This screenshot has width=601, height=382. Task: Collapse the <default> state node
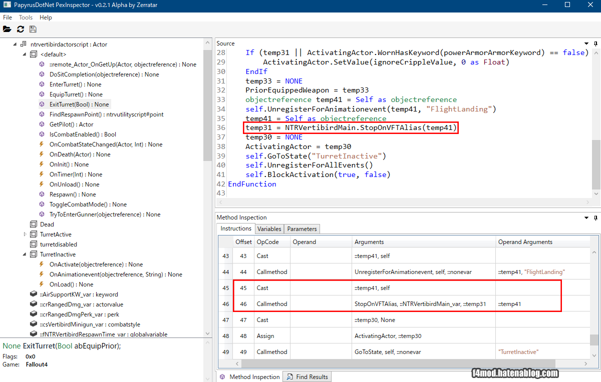tap(25, 54)
